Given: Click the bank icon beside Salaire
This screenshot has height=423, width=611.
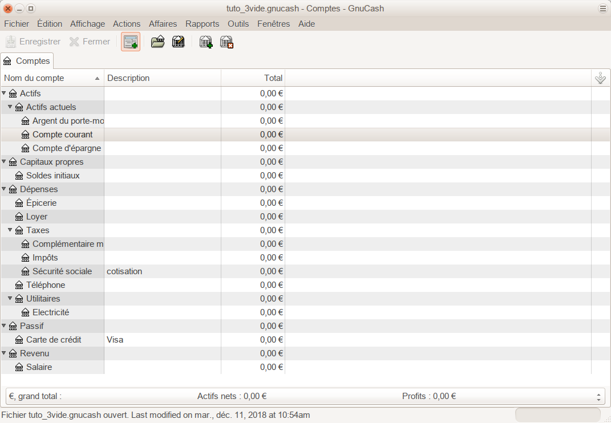Looking at the screenshot, I should [x=19, y=367].
